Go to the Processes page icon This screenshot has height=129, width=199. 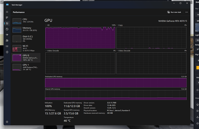coord(7,18)
